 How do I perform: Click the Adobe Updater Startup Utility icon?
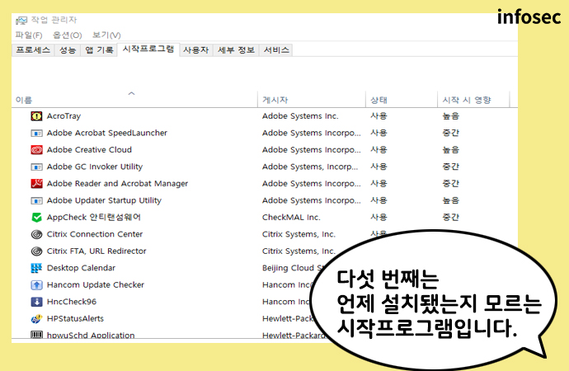click(x=36, y=200)
